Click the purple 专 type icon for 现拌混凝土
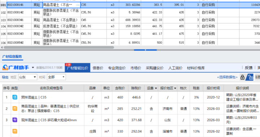This screenshot has height=137, width=260. (x=15, y=120)
